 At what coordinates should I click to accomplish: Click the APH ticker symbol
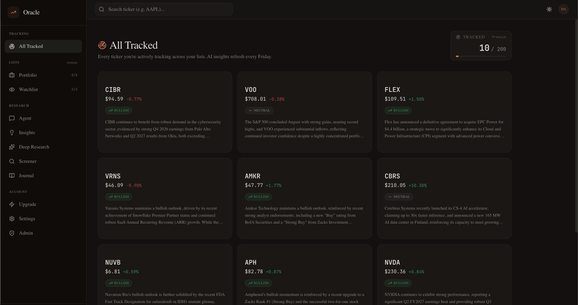click(x=251, y=262)
